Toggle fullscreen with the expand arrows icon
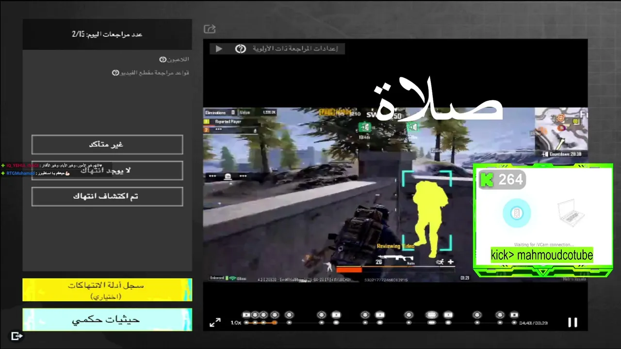This screenshot has width=621, height=349. click(x=215, y=322)
